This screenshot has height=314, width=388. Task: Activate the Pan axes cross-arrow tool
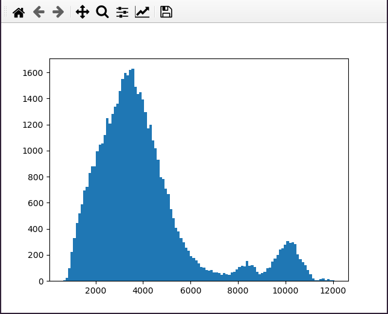tap(83, 12)
